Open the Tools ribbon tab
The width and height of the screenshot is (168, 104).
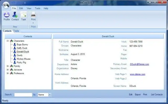38,8
